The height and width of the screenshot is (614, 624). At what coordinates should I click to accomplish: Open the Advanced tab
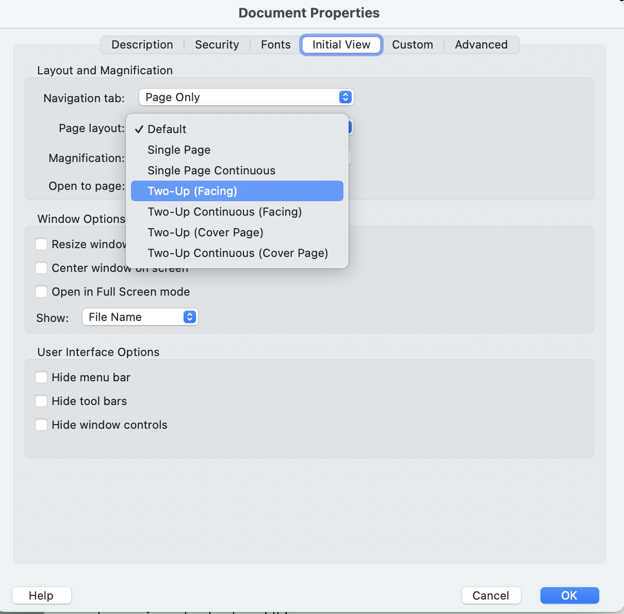[481, 45]
